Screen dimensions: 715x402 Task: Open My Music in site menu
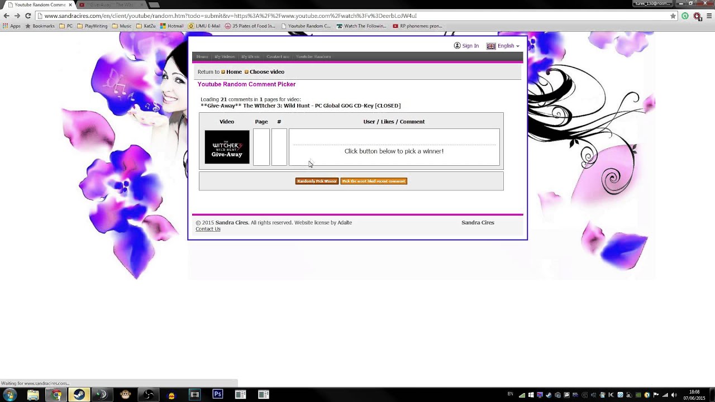pos(250,56)
